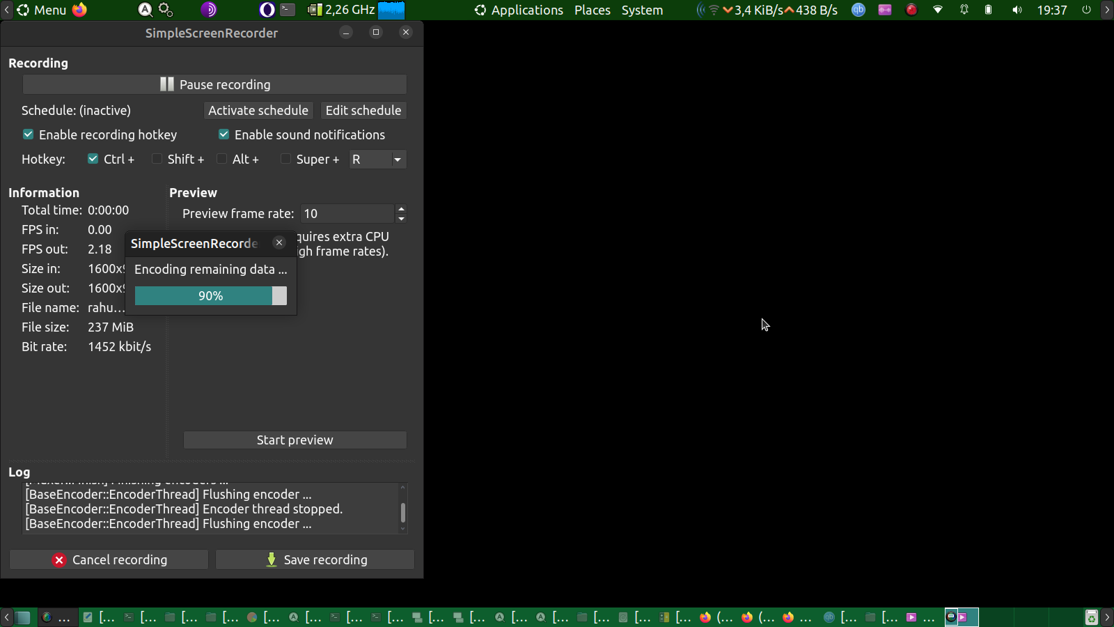The image size is (1114, 627).
Task: Uncheck the Ctrl hotkey modifier
Action: (93, 159)
